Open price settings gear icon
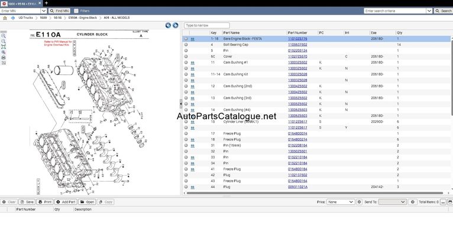Viewport: 453px width, 233px height. click(359, 202)
